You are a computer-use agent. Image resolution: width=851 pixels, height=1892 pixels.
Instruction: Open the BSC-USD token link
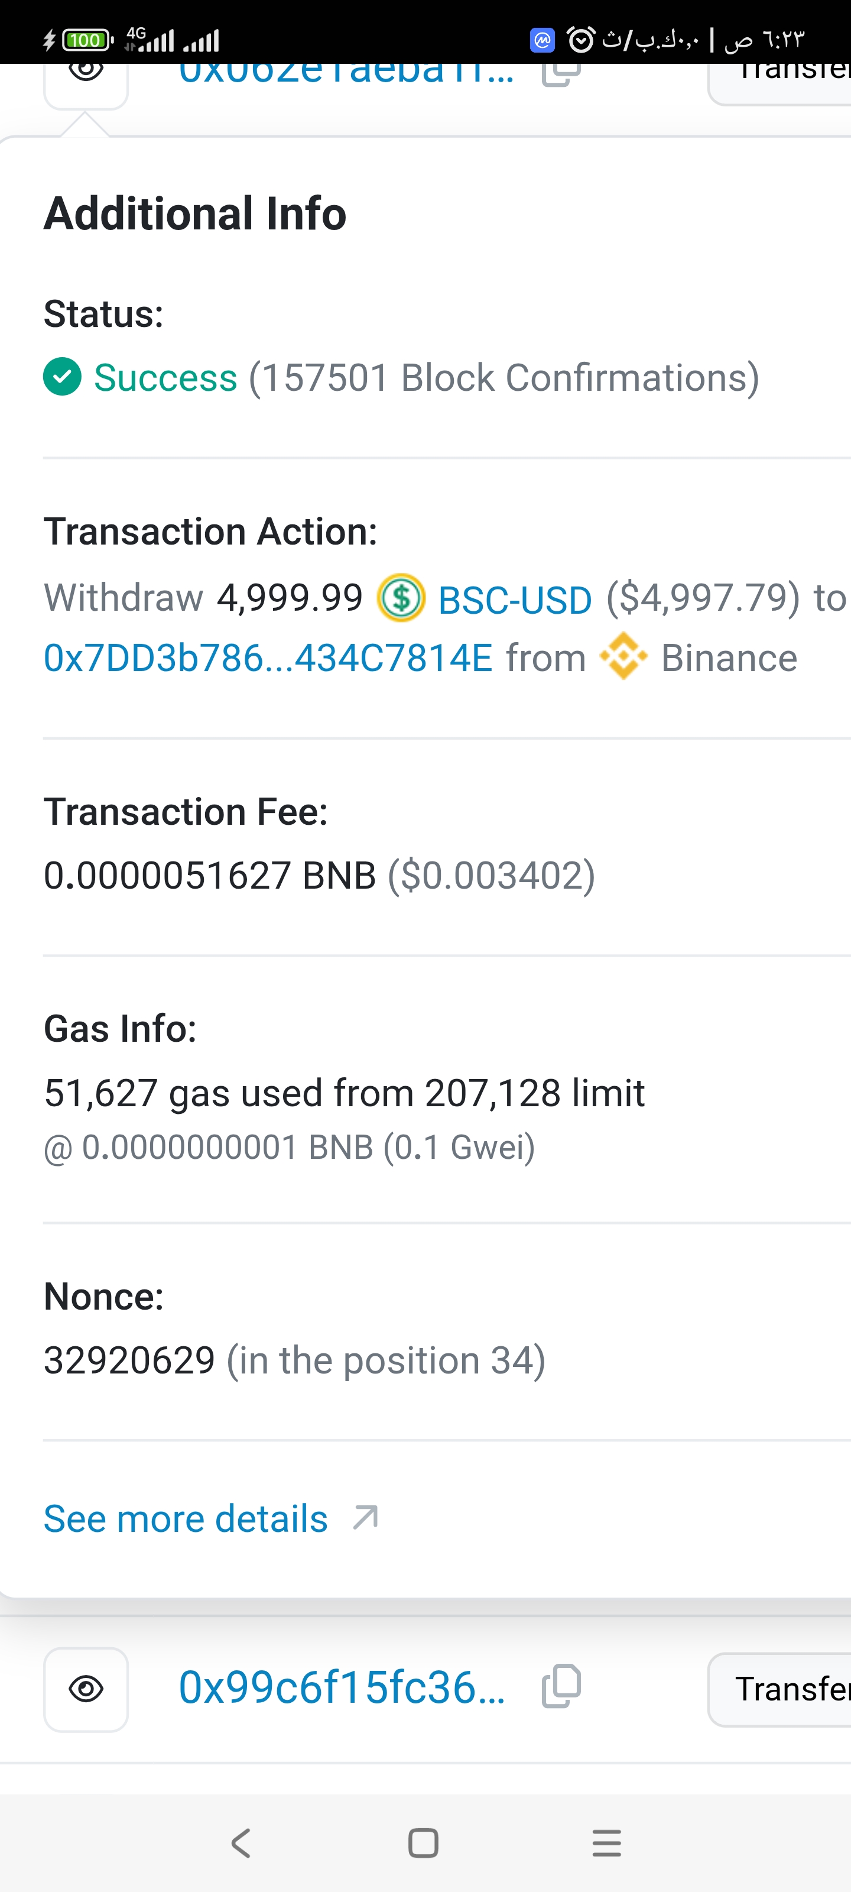515,600
